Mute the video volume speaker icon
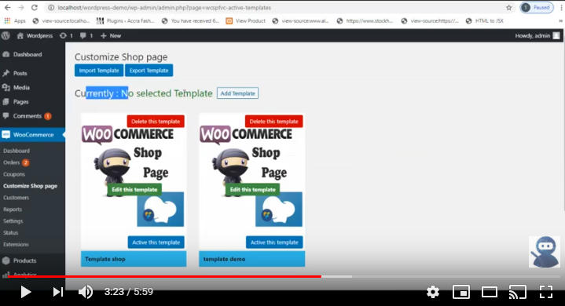Viewport: 565px width, 306px height. click(x=86, y=292)
